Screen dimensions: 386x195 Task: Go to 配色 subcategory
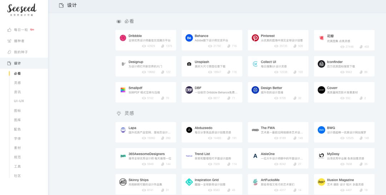click(x=17, y=129)
